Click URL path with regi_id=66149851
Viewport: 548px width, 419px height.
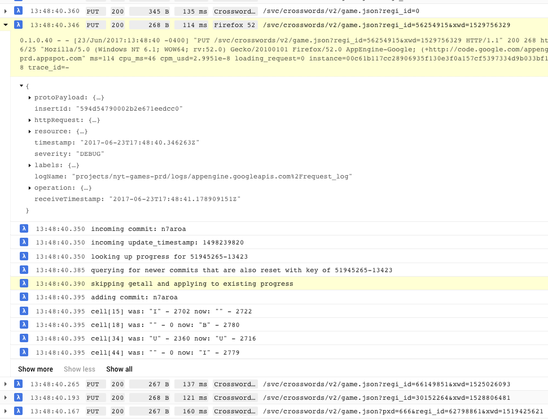(x=387, y=384)
